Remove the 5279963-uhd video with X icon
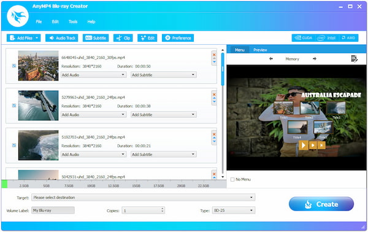 coord(214,95)
